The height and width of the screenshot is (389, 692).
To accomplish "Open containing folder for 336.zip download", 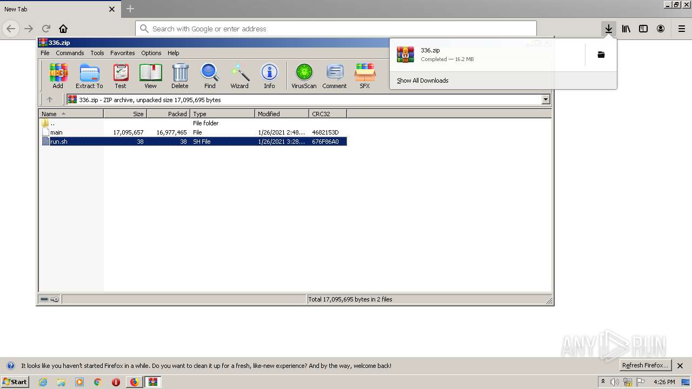I will pos(601,55).
